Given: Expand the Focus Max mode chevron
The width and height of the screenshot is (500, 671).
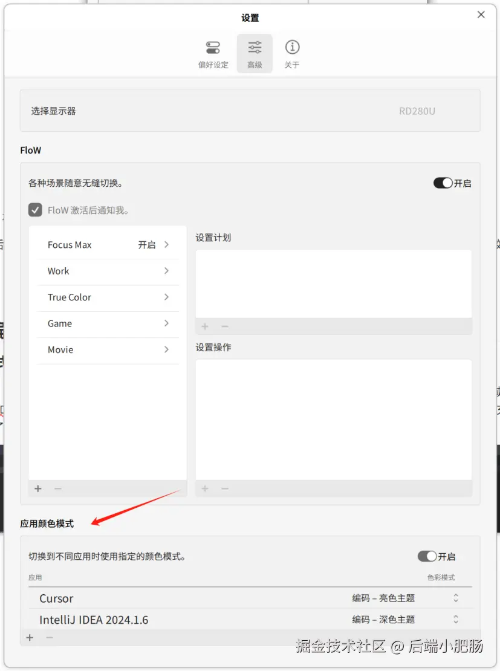Looking at the screenshot, I should click(166, 245).
